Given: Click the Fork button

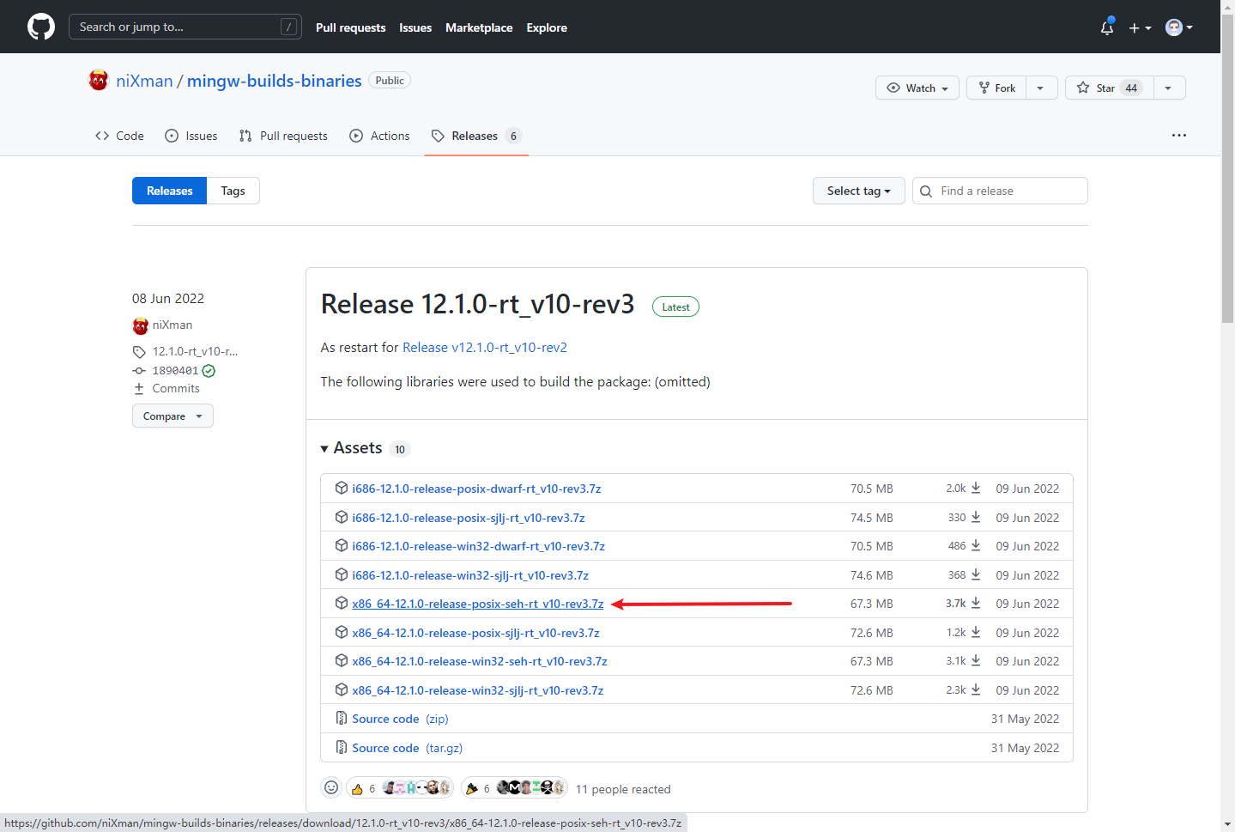Looking at the screenshot, I should [x=997, y=88].
